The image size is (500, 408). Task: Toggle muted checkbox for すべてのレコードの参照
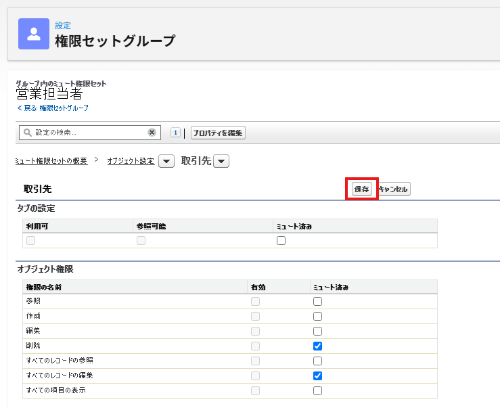[317, 361]
